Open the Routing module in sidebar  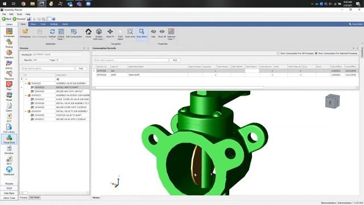pyautogui.click(x=9, y=43)
